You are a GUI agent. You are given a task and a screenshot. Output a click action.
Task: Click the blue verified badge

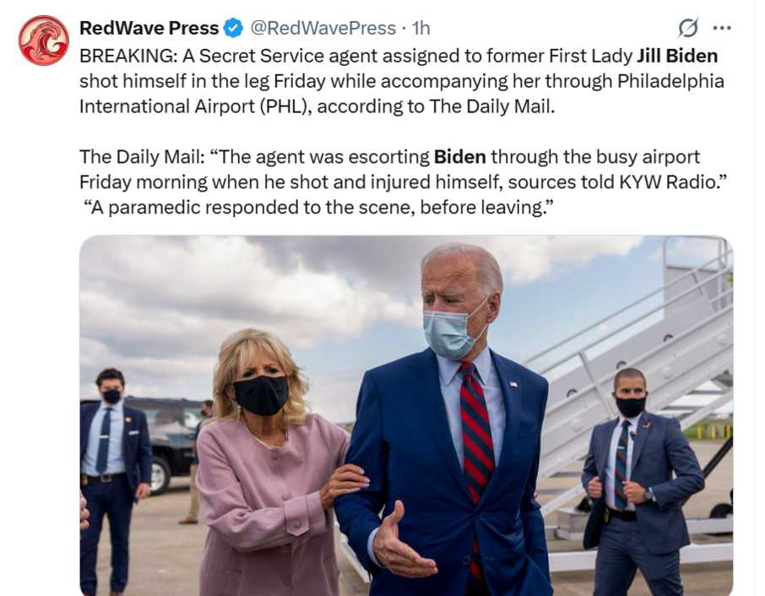coord(233,28)
